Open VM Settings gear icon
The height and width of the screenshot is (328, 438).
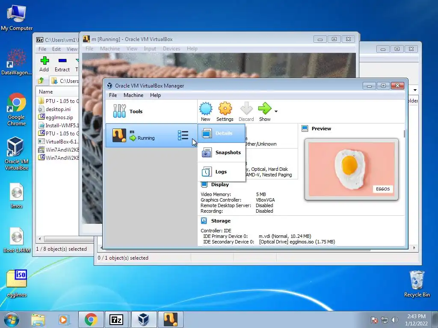click(225, 108)
